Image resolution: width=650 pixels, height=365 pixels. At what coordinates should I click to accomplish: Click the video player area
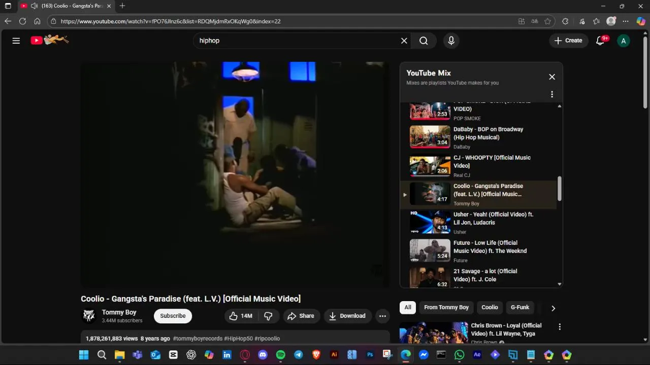pyautogui.click(x=235, y=174)
